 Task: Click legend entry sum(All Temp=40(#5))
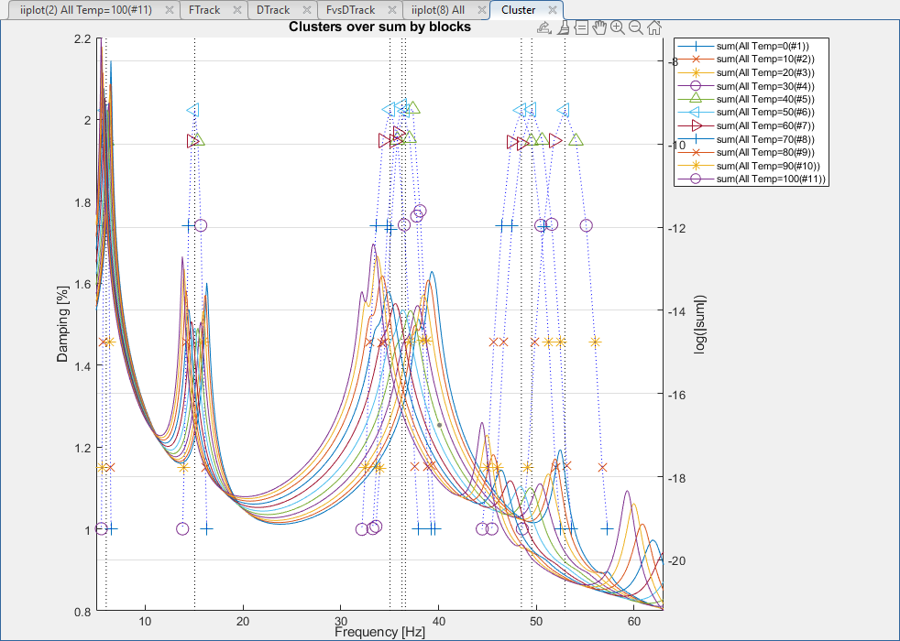(767, 98)
